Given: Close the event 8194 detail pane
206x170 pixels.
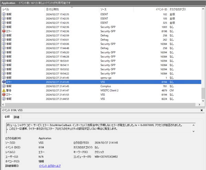Looking at the screenshot, I should pos(202,110).
